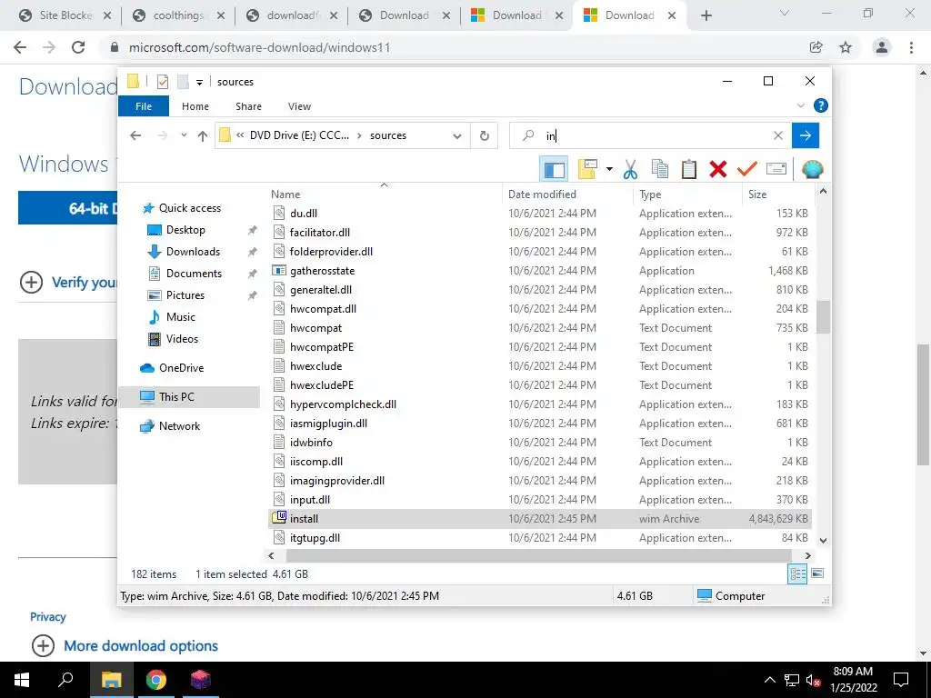Open the Privacy link
931x698 pixels.
(48, 617)
